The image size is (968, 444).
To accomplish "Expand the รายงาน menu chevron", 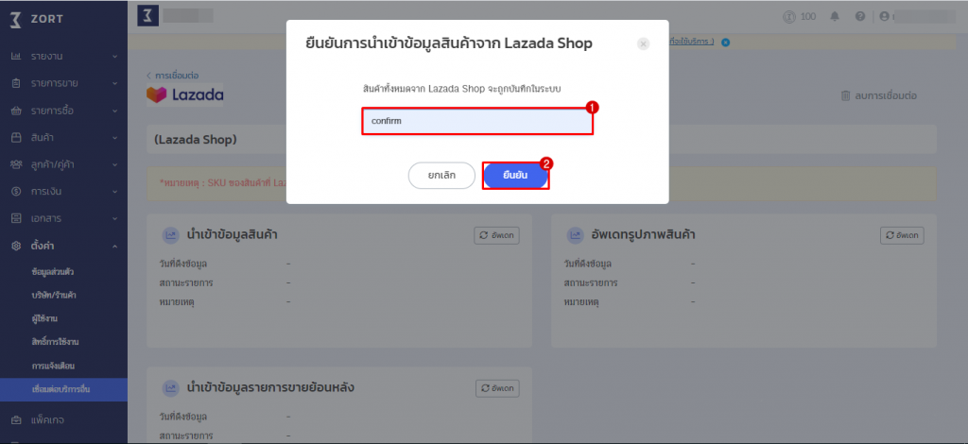I will click(114, 57).
